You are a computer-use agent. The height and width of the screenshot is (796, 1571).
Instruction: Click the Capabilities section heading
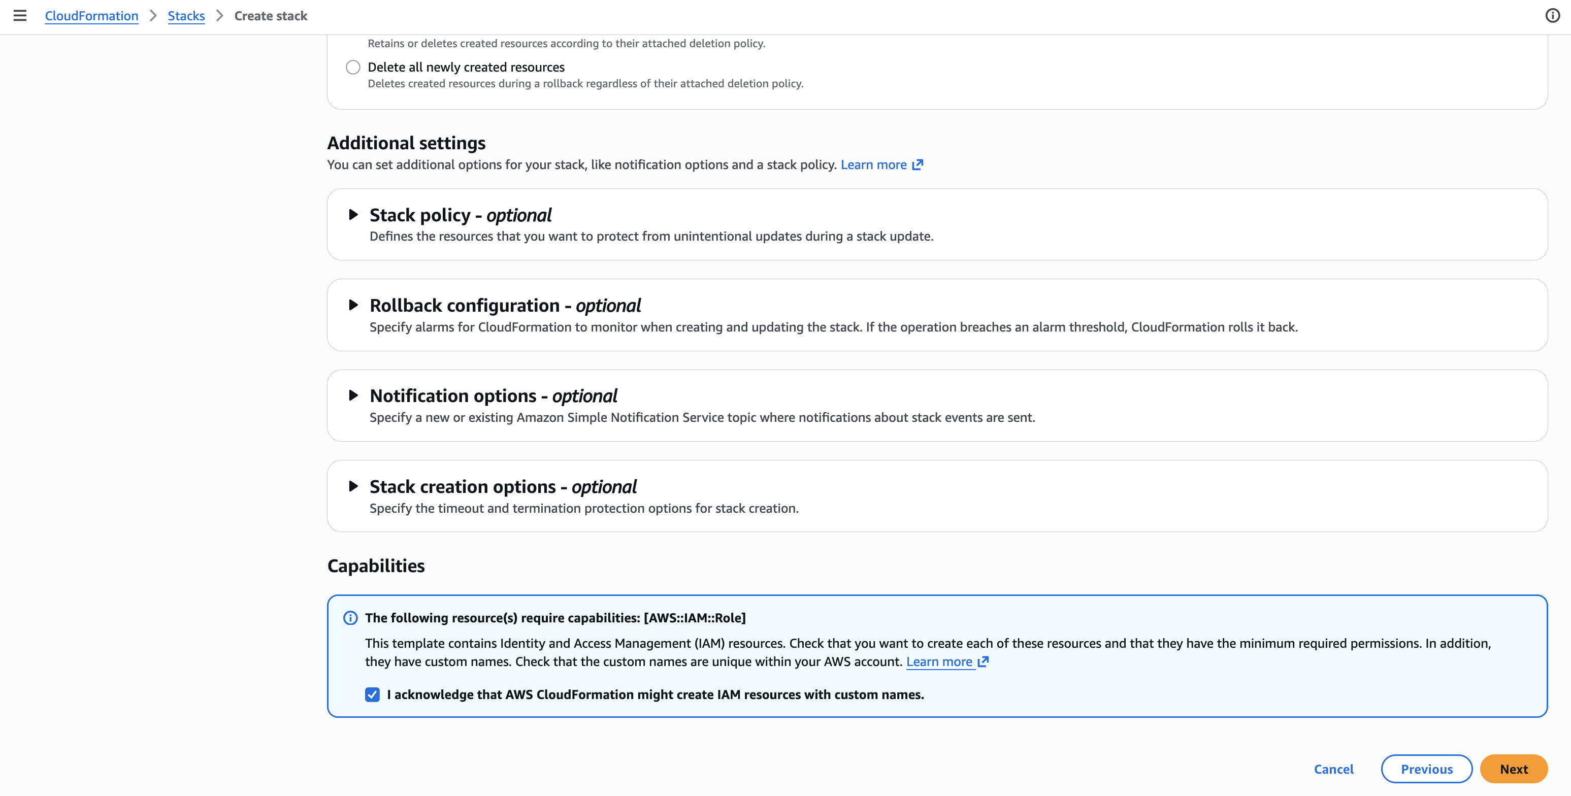[376, 566]
